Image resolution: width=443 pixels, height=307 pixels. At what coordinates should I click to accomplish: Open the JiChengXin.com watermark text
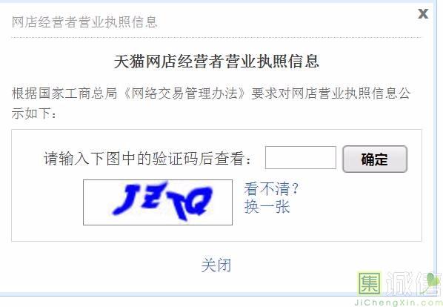pyautogui.click(x=398, y=303)
